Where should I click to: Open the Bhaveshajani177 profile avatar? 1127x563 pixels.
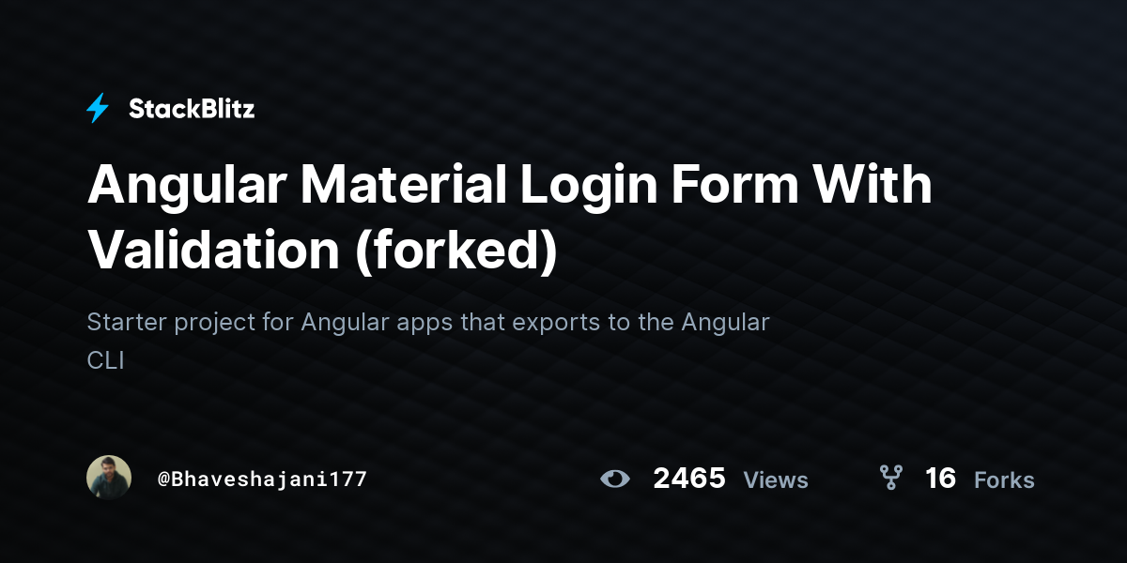tap(109, 478)
